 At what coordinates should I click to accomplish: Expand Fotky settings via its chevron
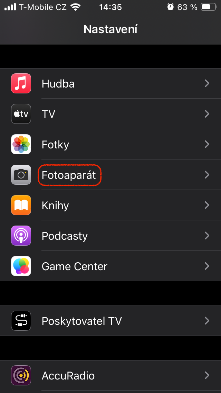(207, 144)
